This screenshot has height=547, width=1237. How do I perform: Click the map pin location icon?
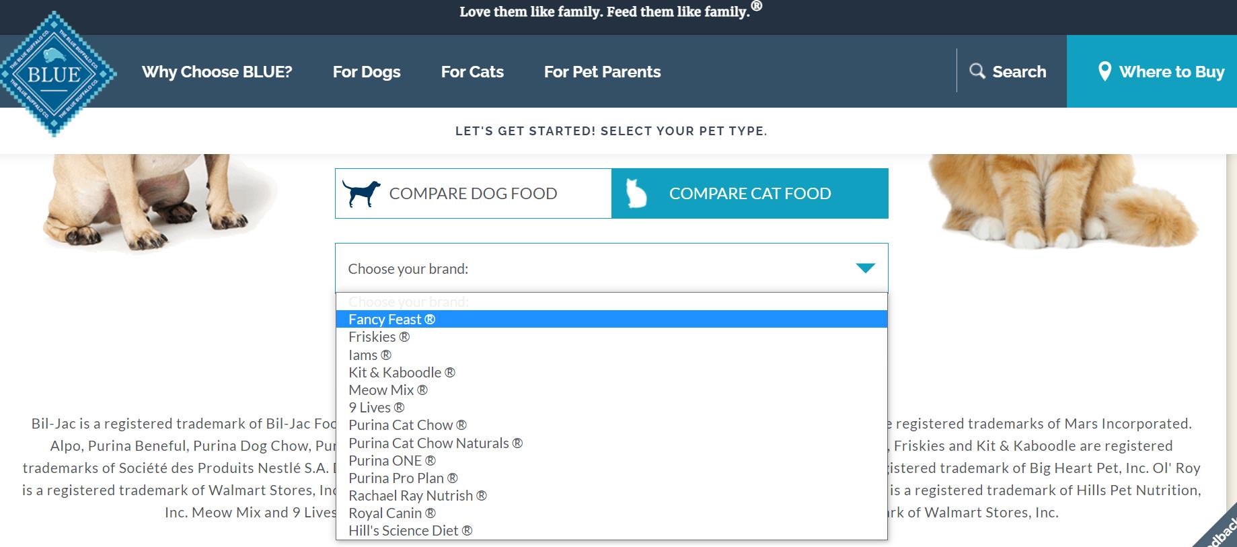1104,71
